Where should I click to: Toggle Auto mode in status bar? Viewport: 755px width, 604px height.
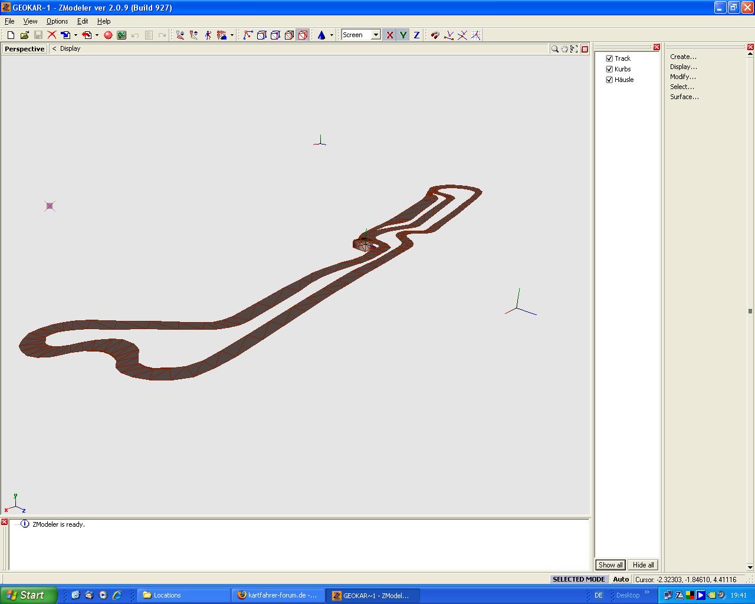click(621, 579)
